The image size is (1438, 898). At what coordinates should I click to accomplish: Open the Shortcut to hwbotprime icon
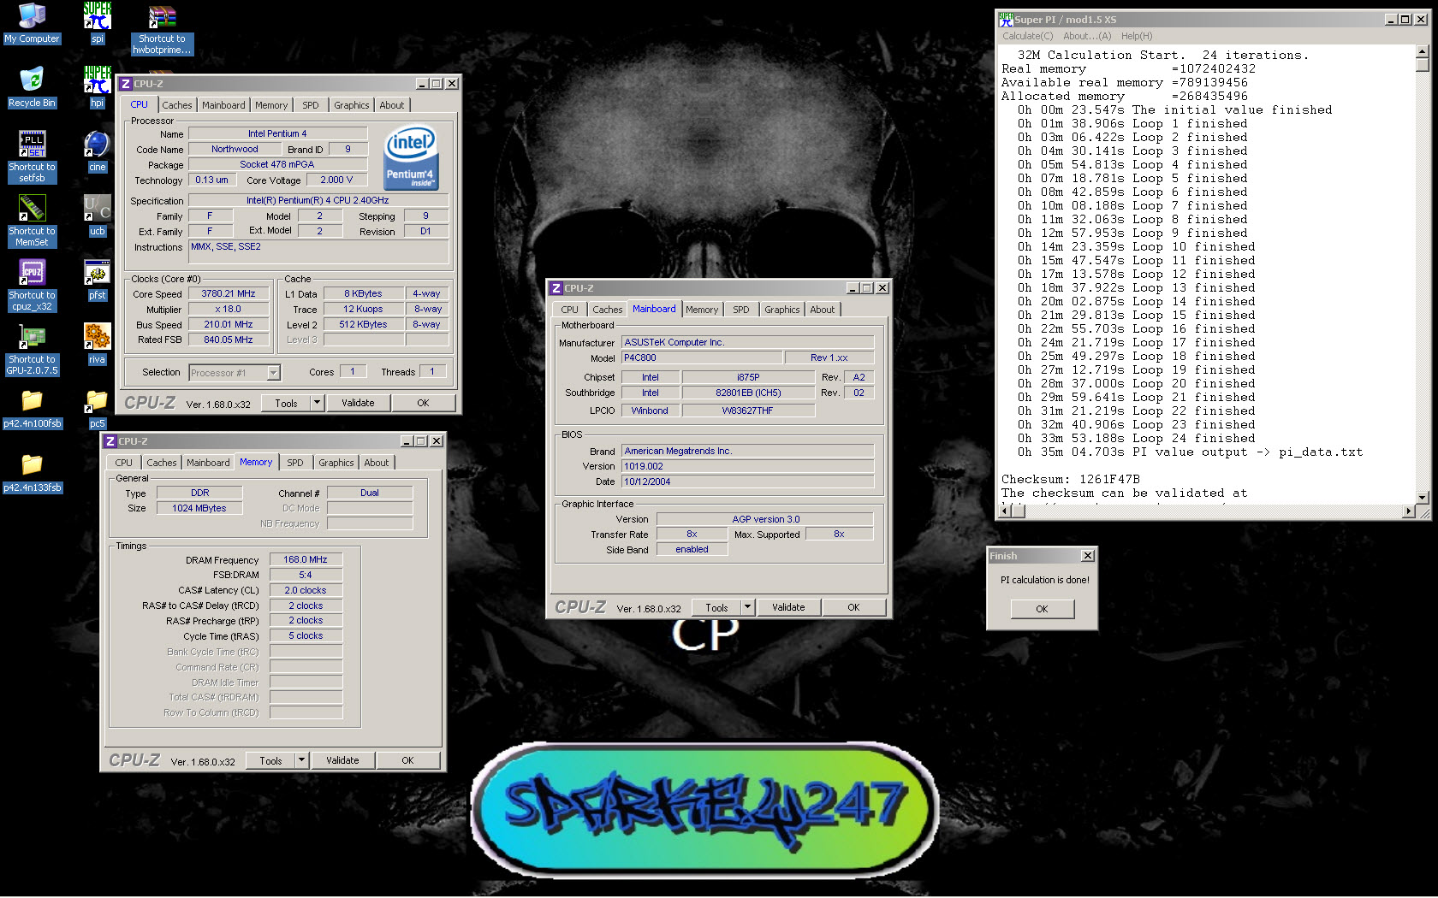(162, 30)
